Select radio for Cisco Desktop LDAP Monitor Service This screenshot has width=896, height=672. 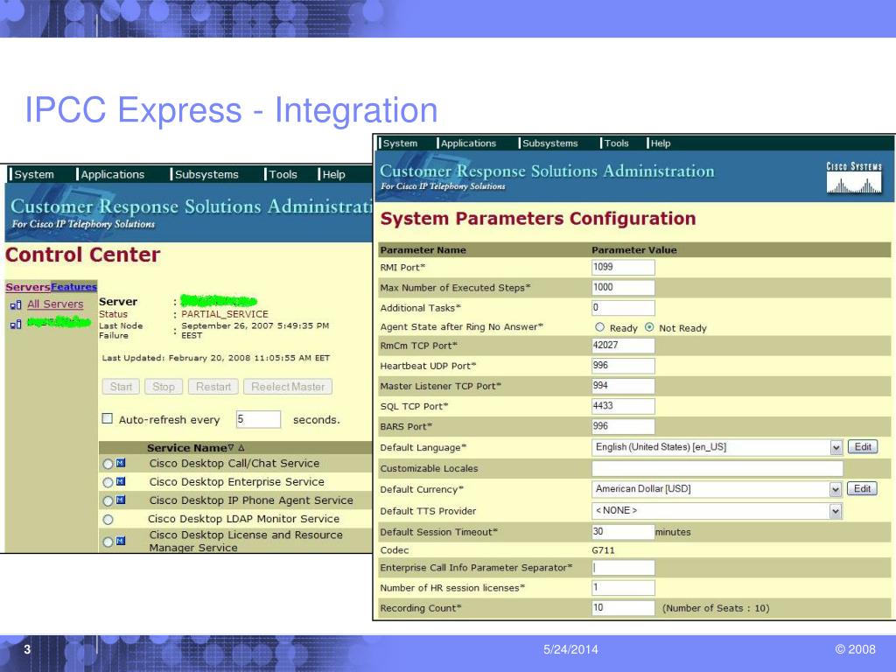[108, 520]
